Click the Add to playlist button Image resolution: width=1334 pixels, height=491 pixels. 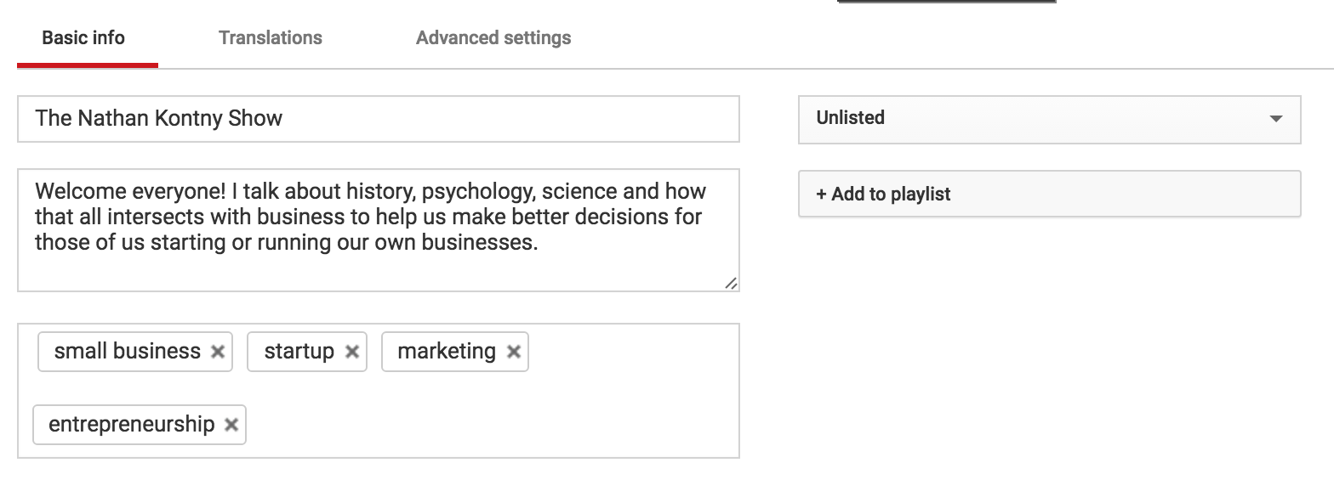pos(1050,194)
